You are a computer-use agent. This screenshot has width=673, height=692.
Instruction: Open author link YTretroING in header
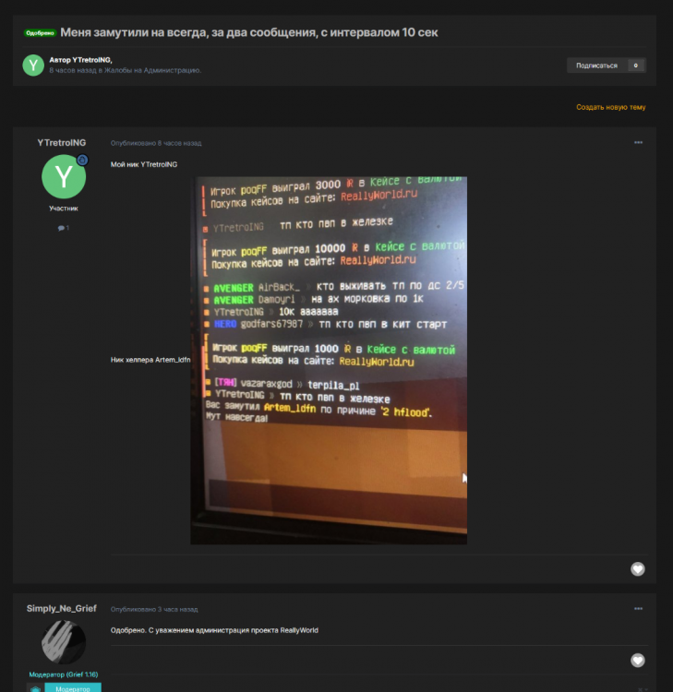point(91,60)
